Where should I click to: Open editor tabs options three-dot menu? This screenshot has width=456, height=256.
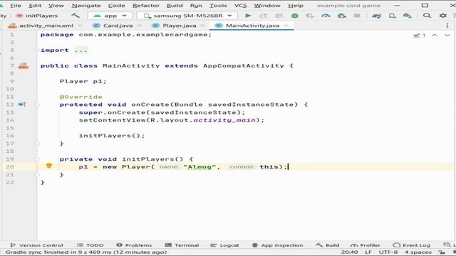(447, 26)
